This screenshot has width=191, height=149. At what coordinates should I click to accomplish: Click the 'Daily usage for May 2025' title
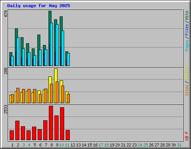(x=38, y=6)
